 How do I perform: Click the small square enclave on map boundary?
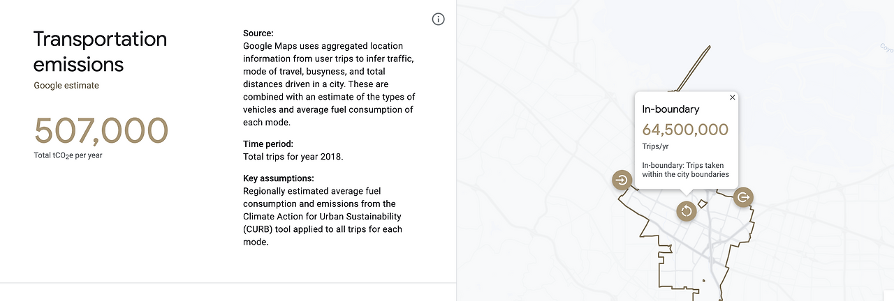703,203
